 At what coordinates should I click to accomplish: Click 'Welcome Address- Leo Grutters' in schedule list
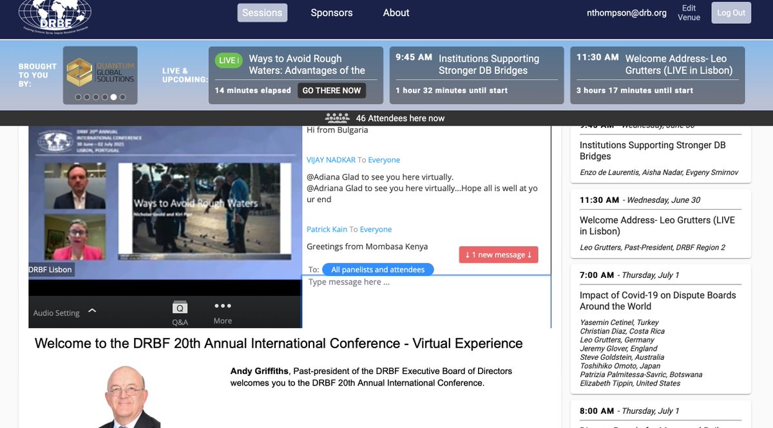(x=657, y=225)
